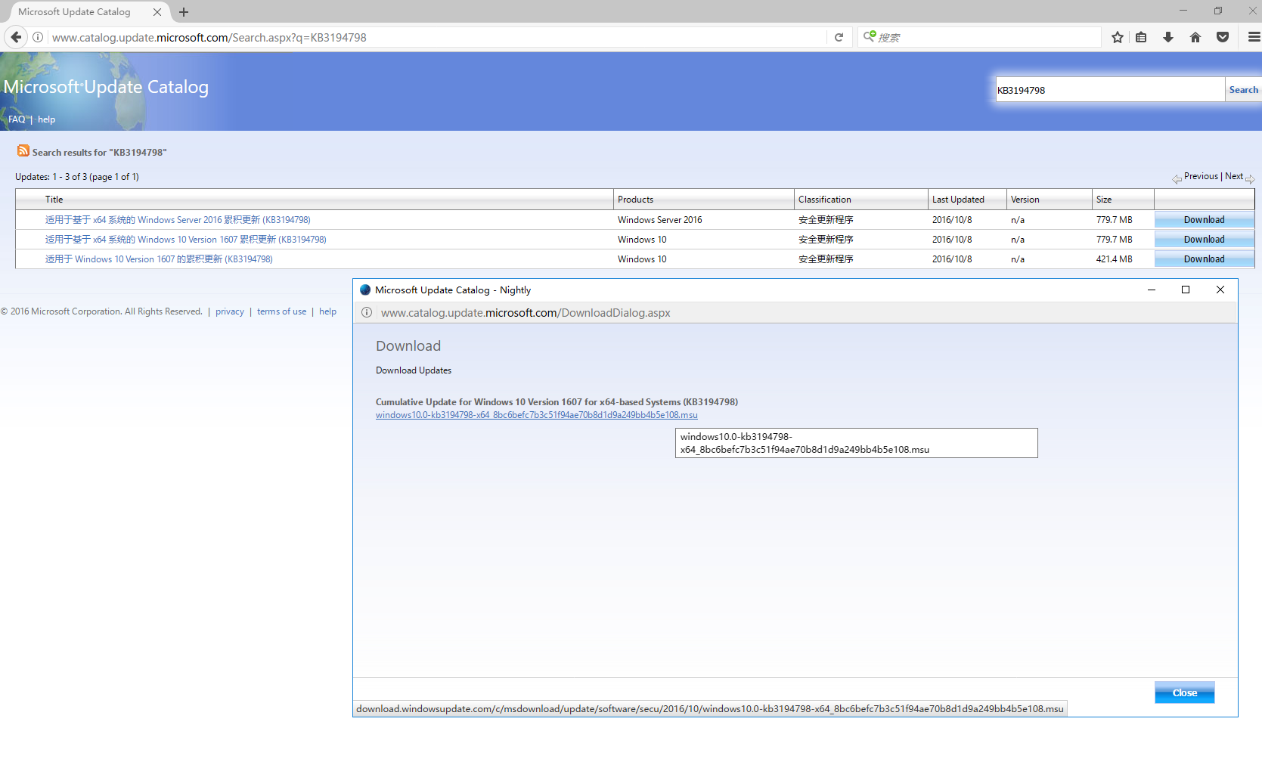Click the Download dialog address bar URL
This screenshot has height=762, width=1262.
pyautogui.click(x=526, y=313)
